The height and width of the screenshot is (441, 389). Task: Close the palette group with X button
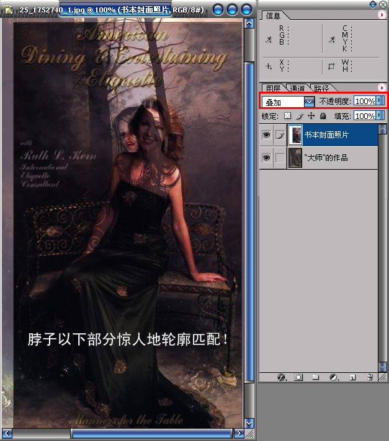point(383,4)
